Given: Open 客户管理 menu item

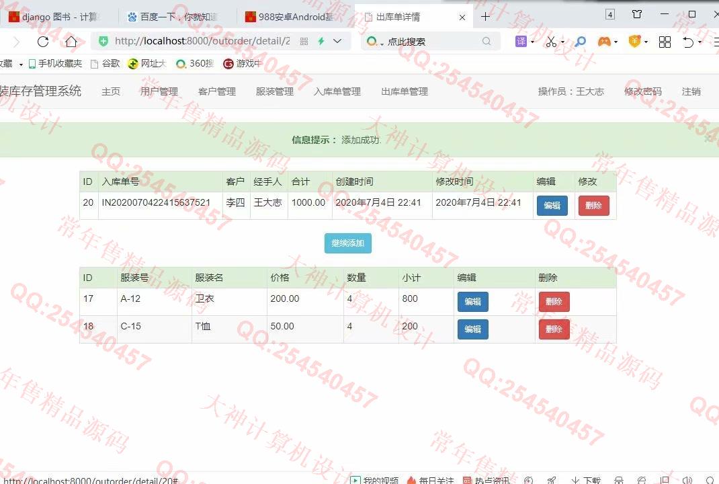Looking at the screenshot, I should coord(217,91).
